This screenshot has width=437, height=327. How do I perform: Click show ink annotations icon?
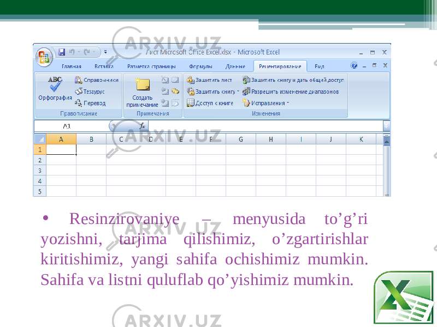click(175, 103)
